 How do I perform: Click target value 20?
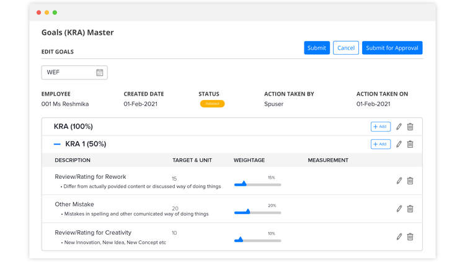click(175, 208)
